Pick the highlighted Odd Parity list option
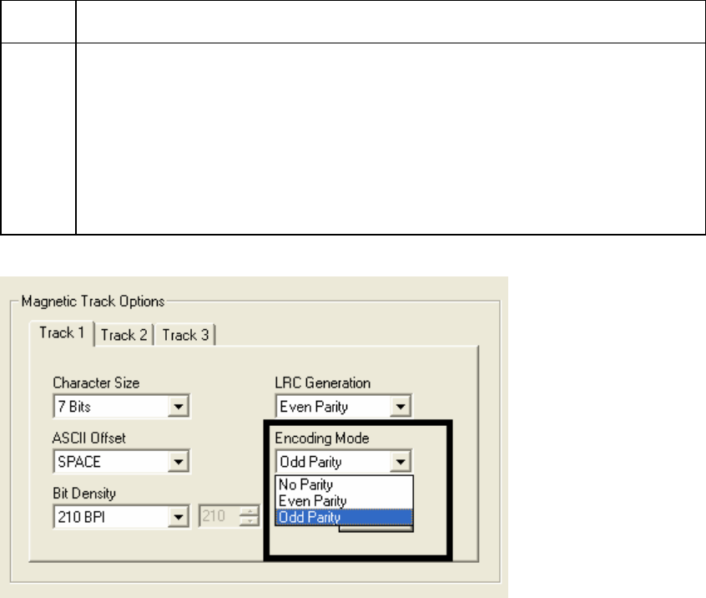 344,517
